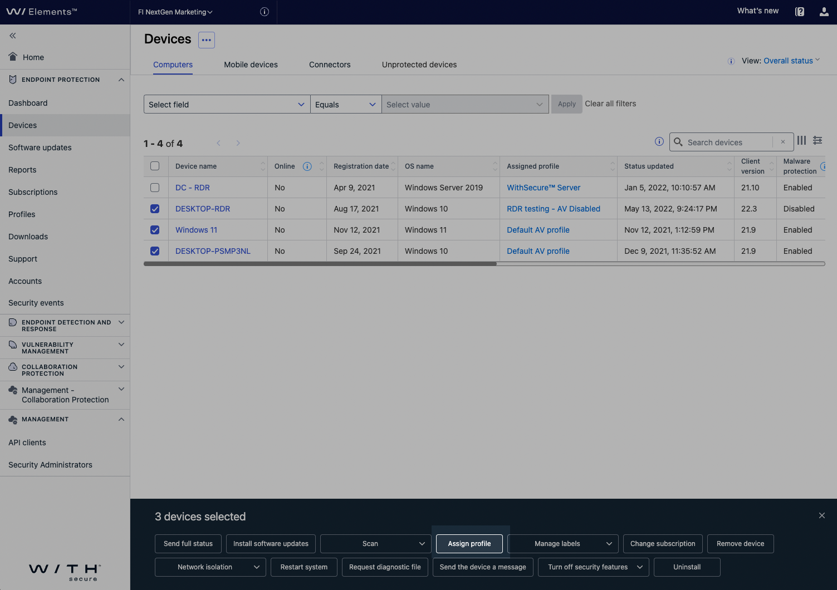Open the Select field dropdown
The width and height of the screenshot is (837, 590).
[226, 104]
